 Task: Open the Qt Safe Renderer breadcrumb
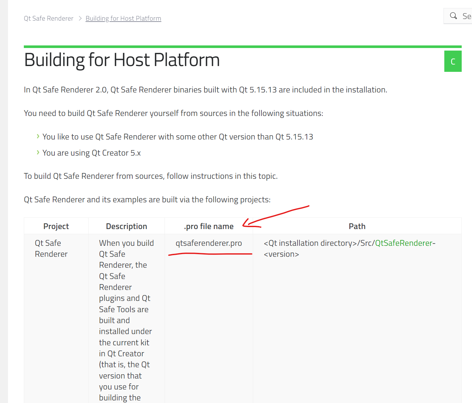coord(49,18)
